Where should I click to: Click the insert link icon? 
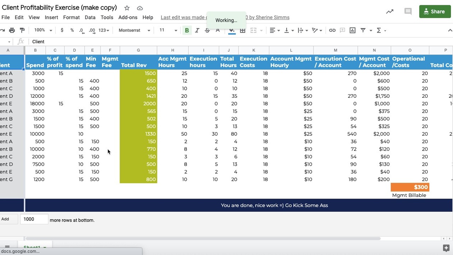click(332, 30)
